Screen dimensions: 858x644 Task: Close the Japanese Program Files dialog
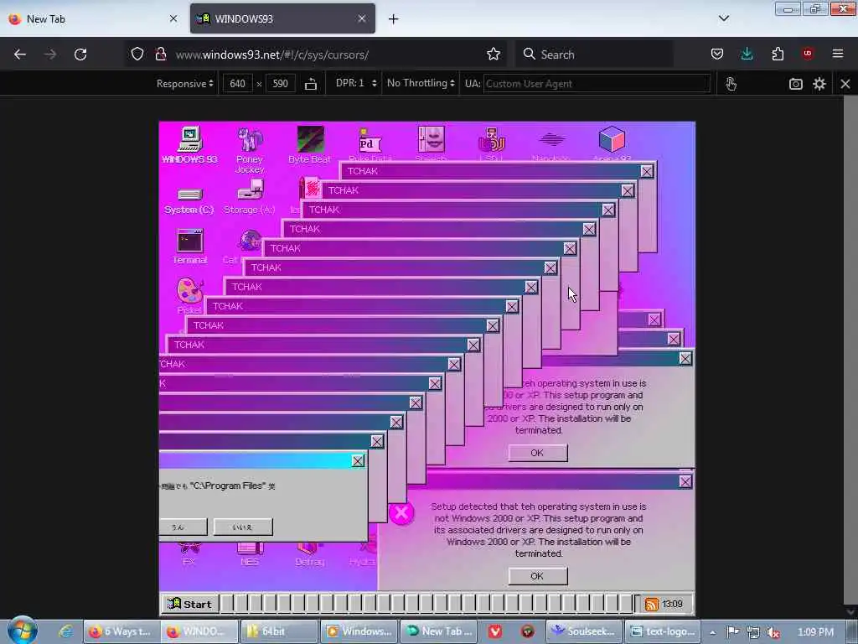[358, 461]
